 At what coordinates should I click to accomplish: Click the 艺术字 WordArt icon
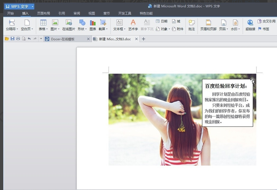point(133,23)
